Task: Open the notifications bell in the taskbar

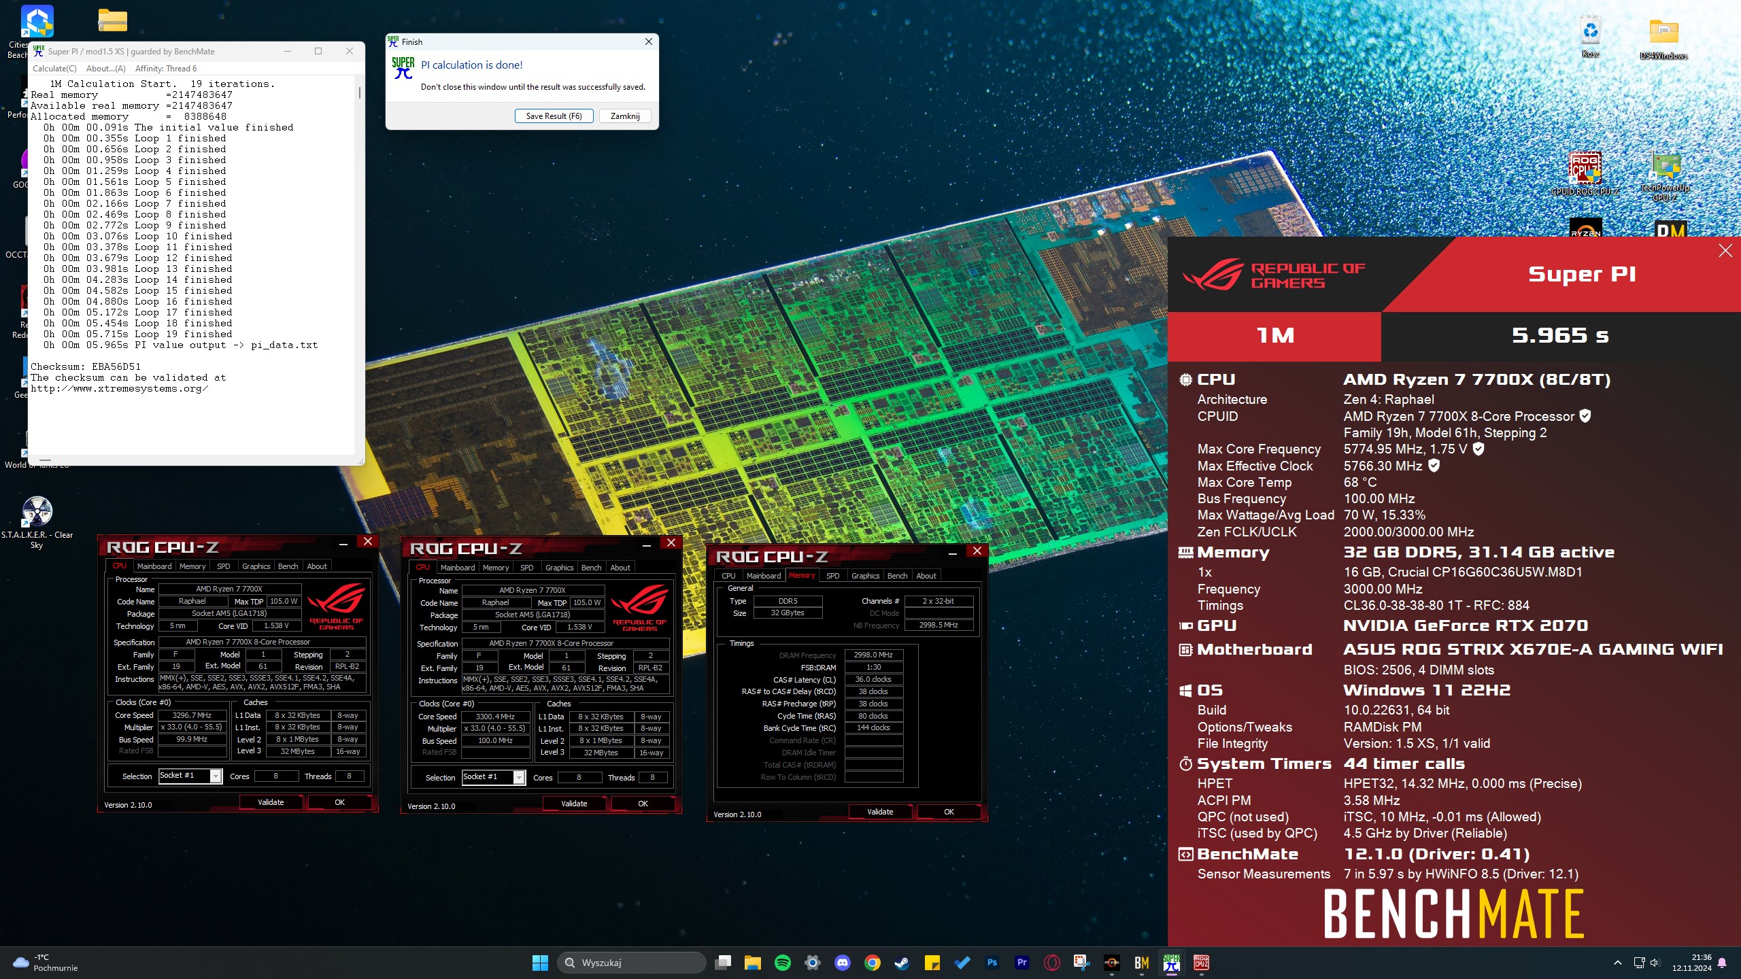Action: coord(1722,962)
